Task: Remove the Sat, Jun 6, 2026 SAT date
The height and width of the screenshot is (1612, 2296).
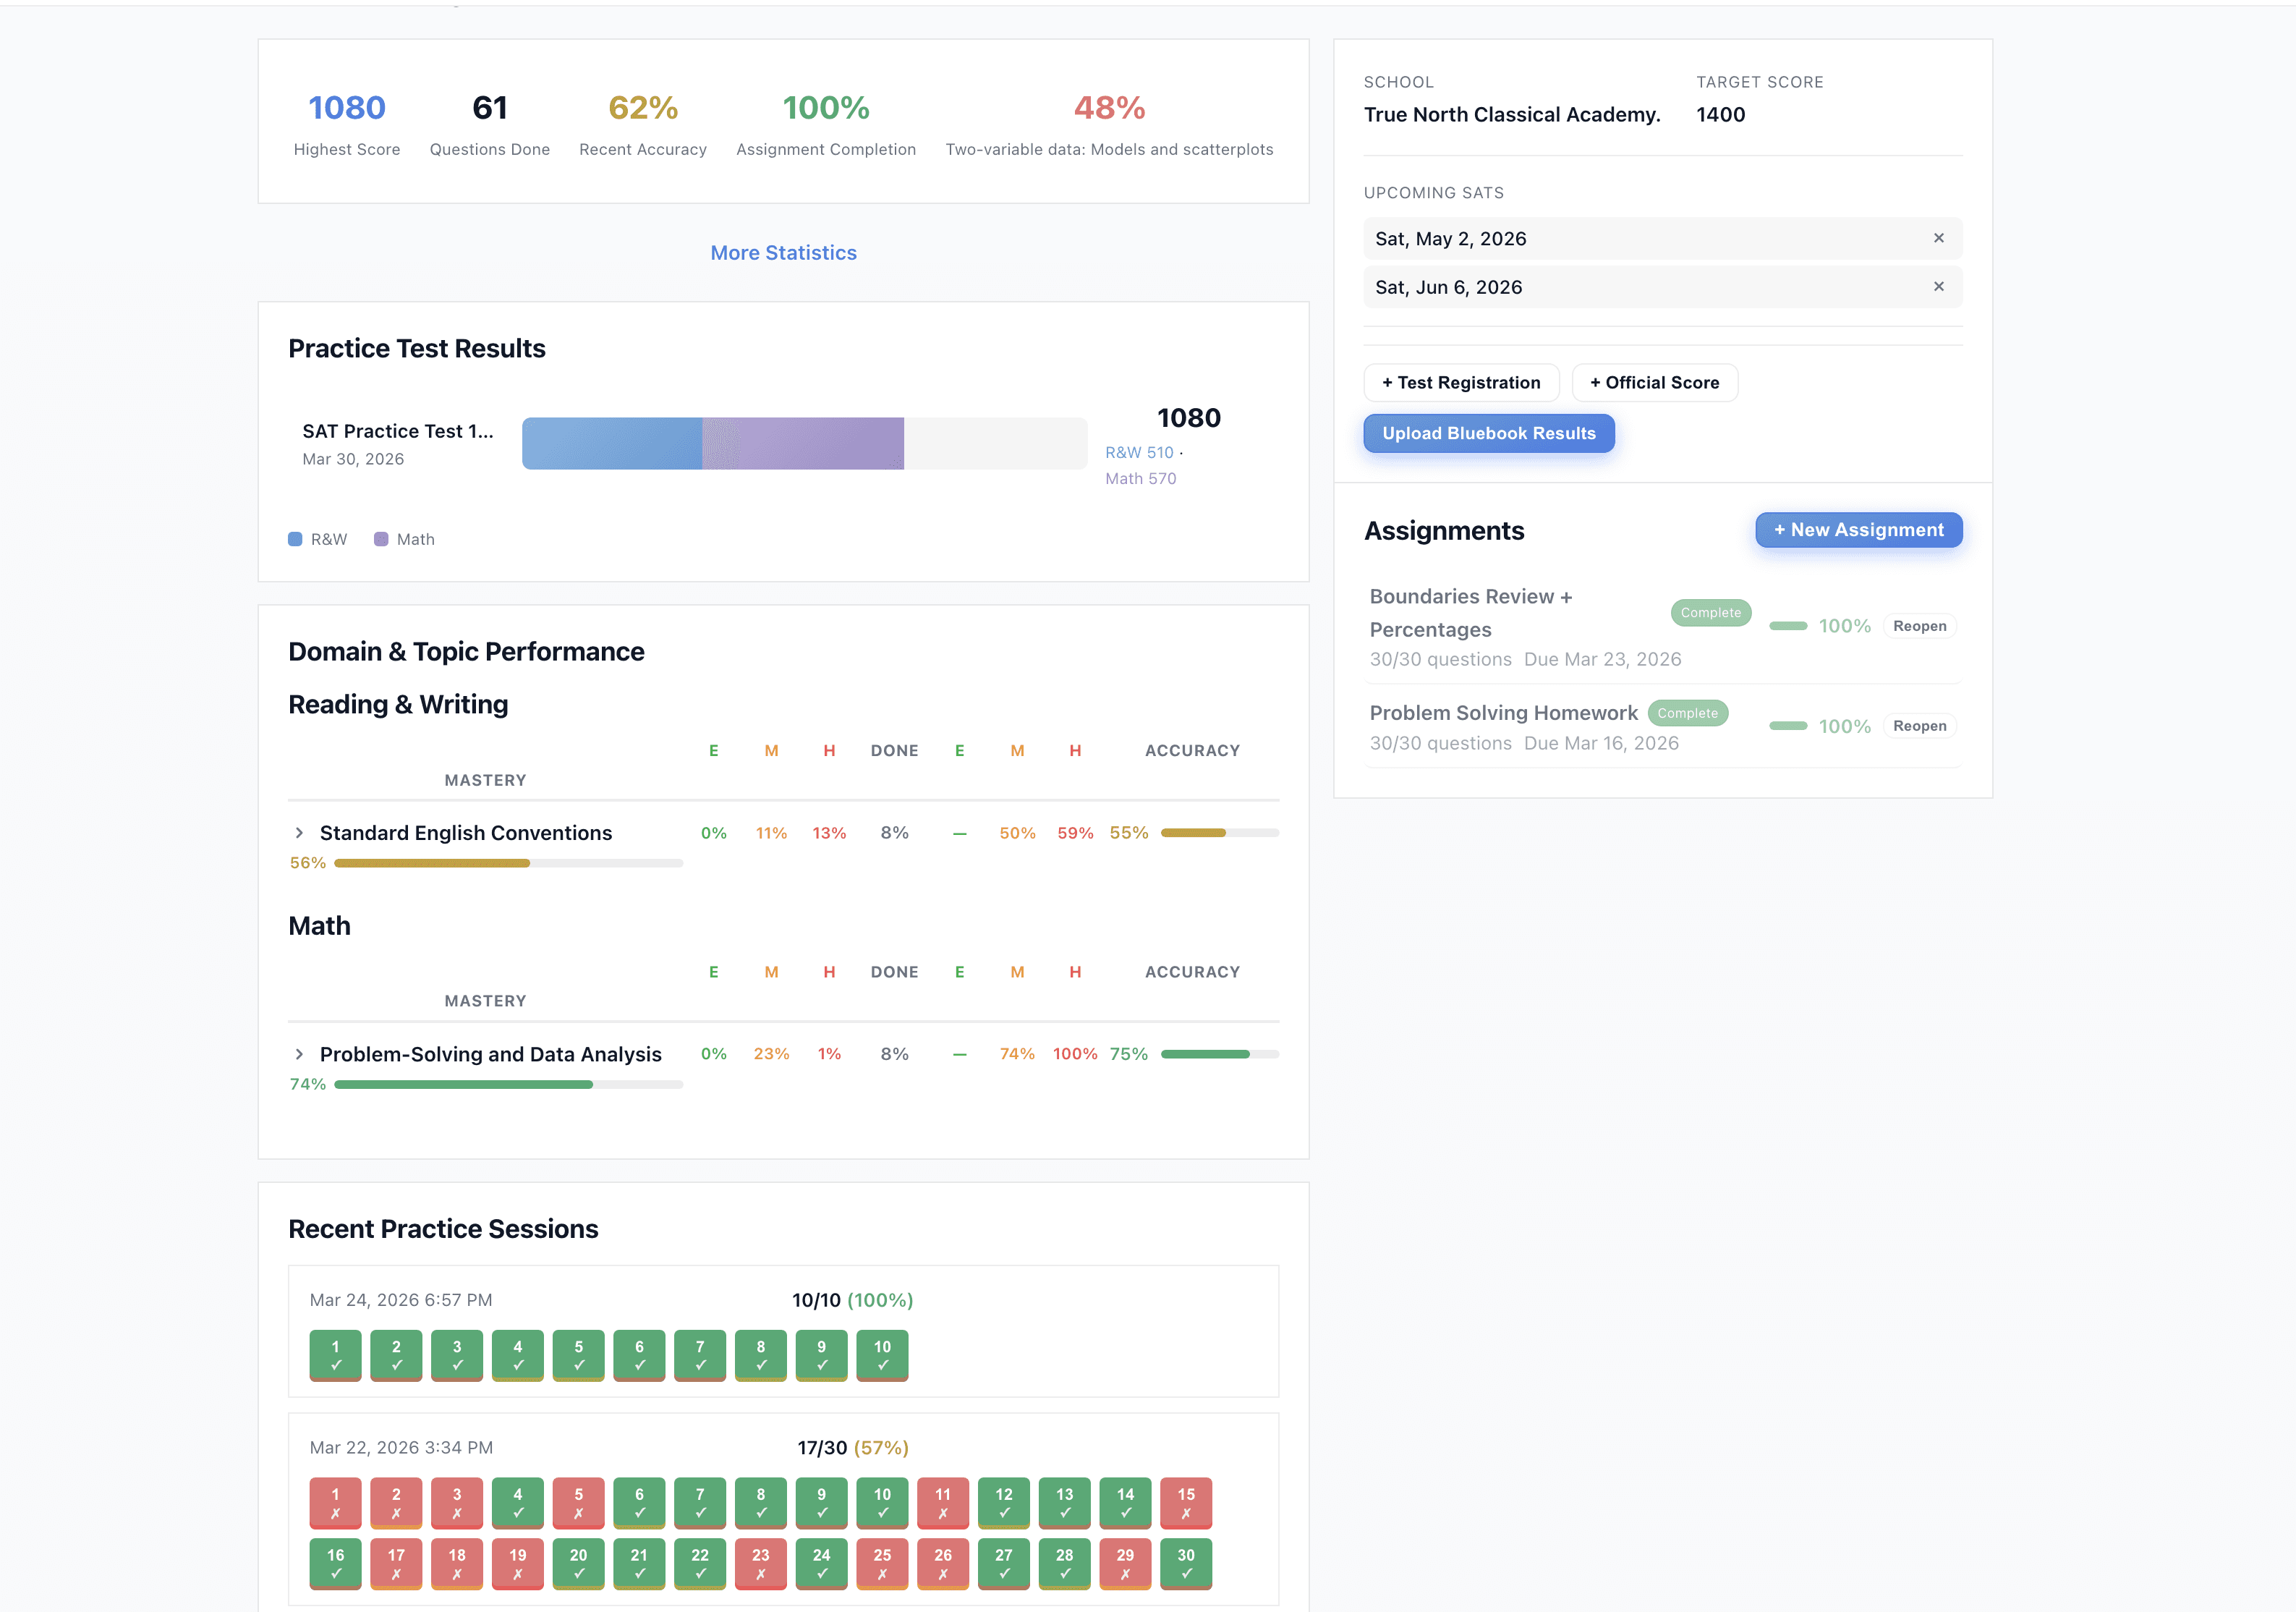Action: tap(1938, 287)
